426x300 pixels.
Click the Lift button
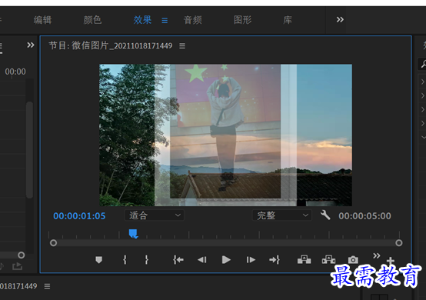tap(304, 259)
